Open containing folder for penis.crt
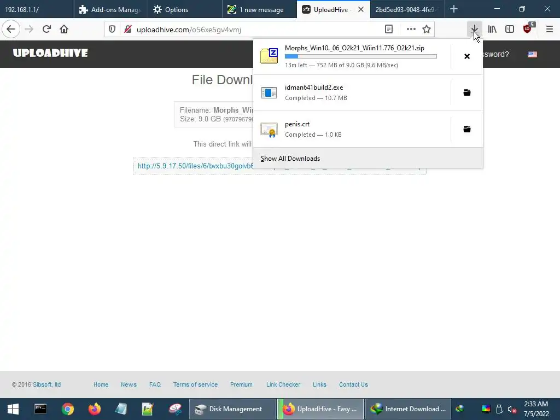The height and width of the screenshot is (420, 560). coord(467,129)
